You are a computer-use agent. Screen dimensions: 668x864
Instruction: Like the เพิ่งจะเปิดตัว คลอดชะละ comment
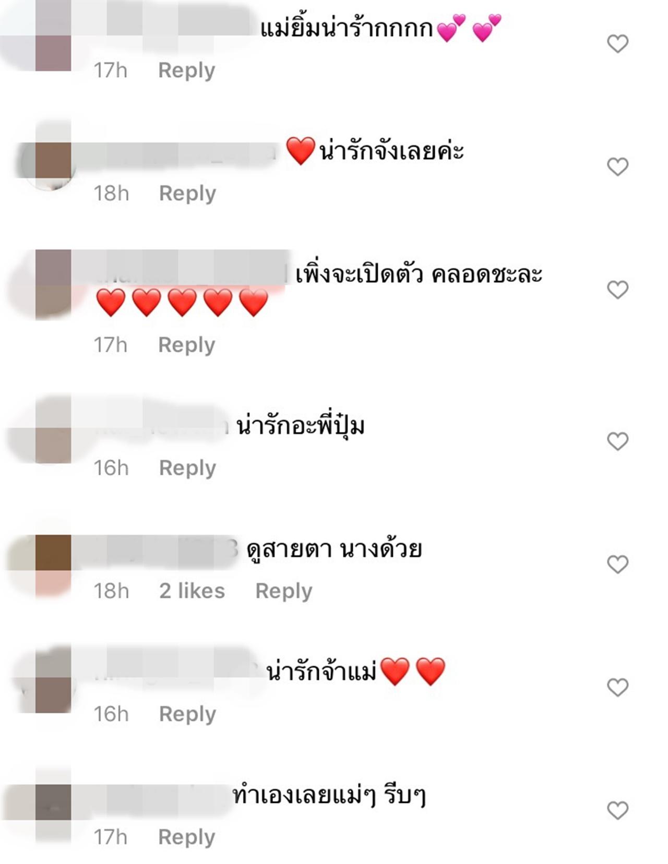[x=617, y=290]
